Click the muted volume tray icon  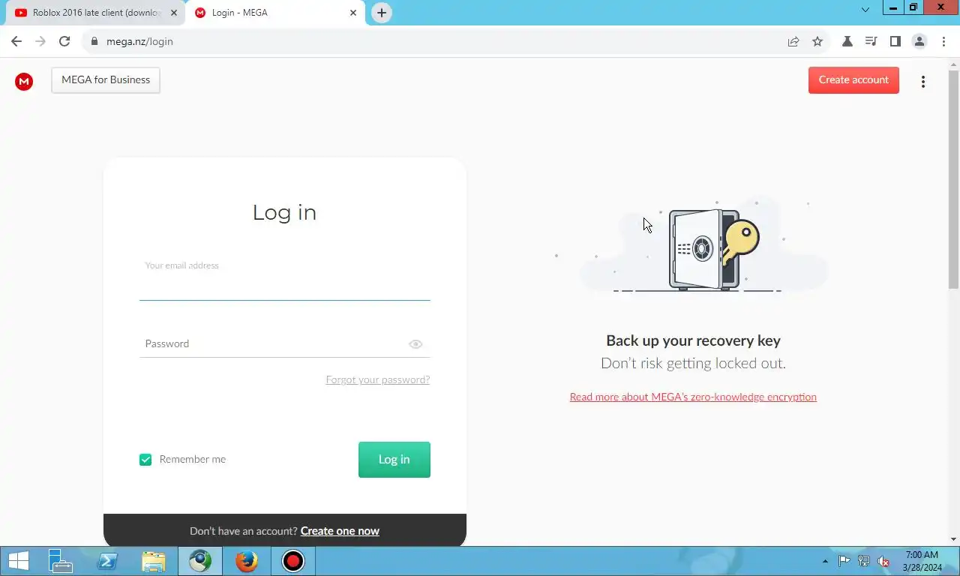point(883,561)
